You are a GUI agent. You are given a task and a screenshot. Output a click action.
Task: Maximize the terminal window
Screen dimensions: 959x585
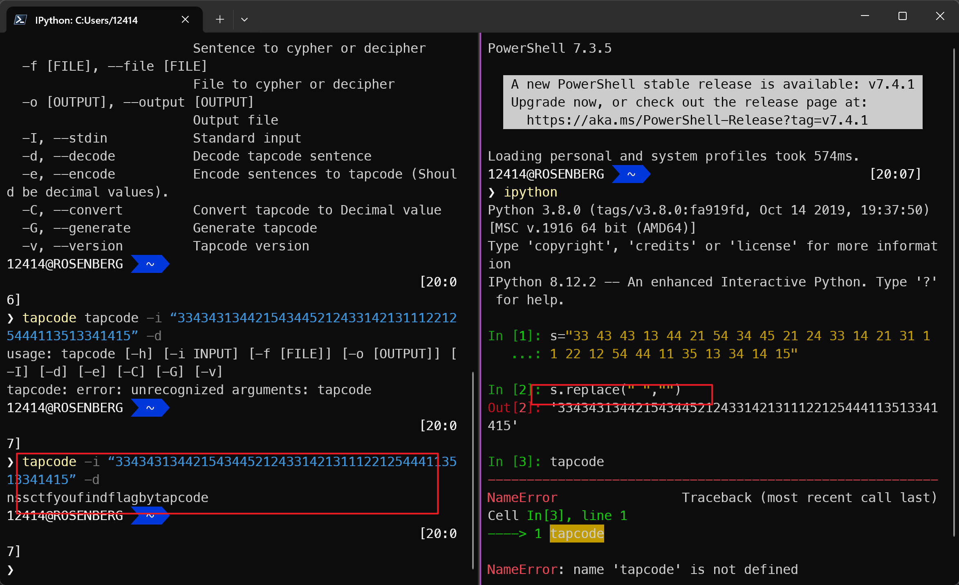coord(903,16)
